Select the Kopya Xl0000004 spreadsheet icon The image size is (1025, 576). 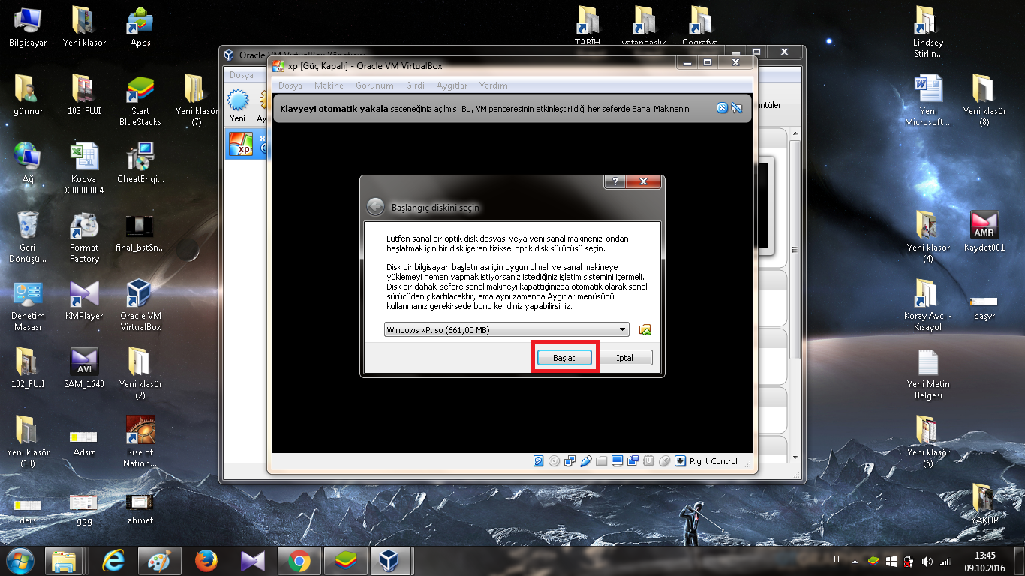pyautogui.click(x=84, y=169)
